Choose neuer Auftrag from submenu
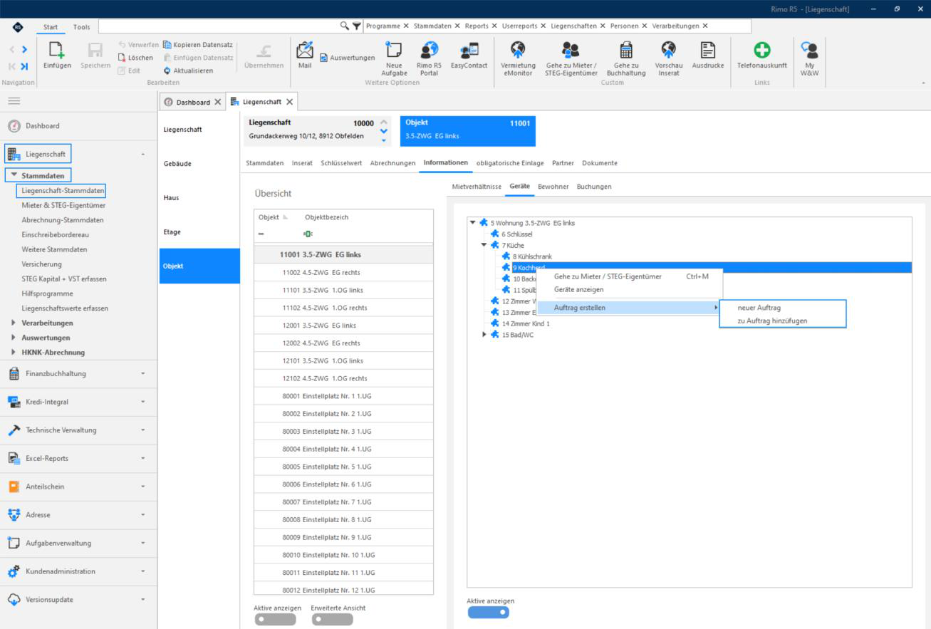The width and height of the screenshot is (931, 629). click(x=759, y=308)
